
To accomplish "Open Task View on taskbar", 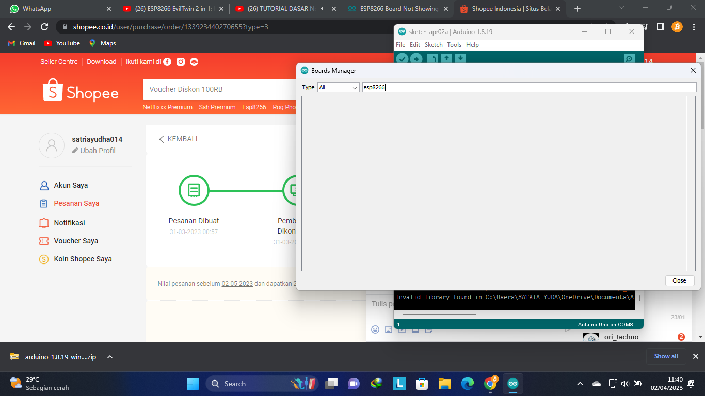I will click(x=331, y=384).
